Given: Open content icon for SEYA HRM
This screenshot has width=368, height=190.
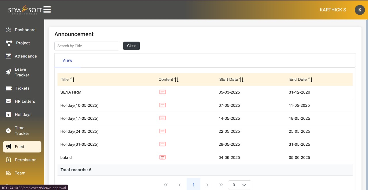Looking at the screenshot, I should tap(162, 92).
